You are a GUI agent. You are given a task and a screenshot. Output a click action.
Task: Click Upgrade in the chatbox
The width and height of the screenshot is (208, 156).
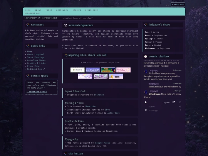pyautogui.click(x=166, y=102)
